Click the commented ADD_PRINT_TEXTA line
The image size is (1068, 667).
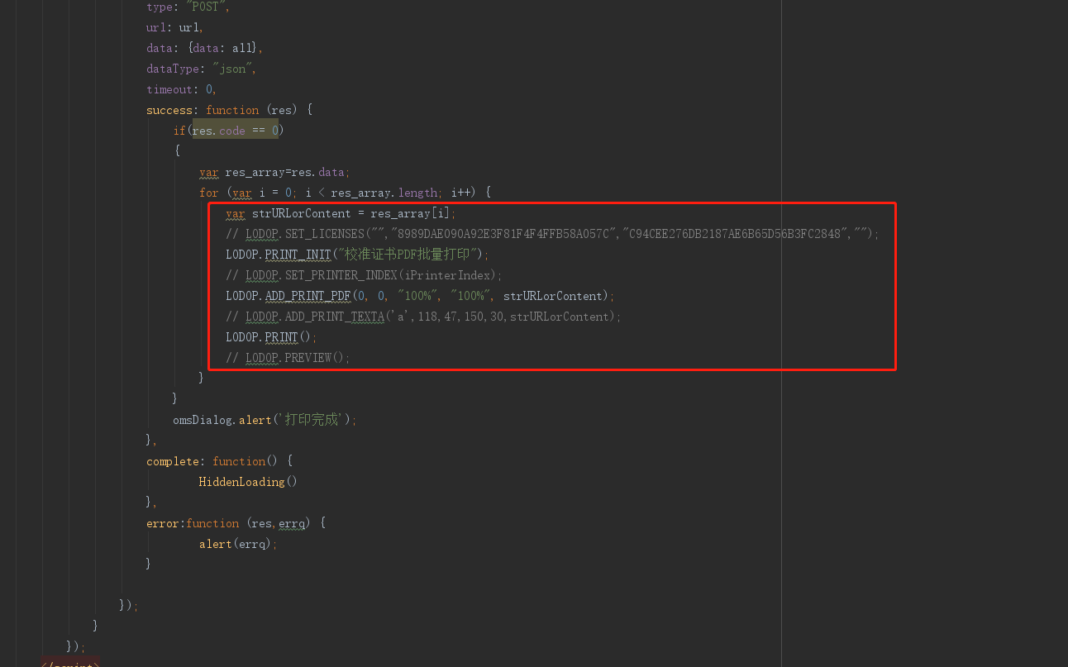point(423,317)
